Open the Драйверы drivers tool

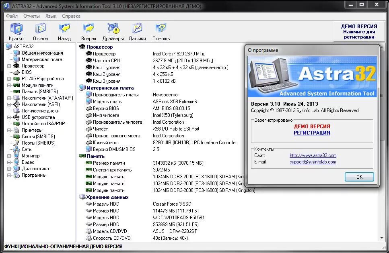[113, 29]
